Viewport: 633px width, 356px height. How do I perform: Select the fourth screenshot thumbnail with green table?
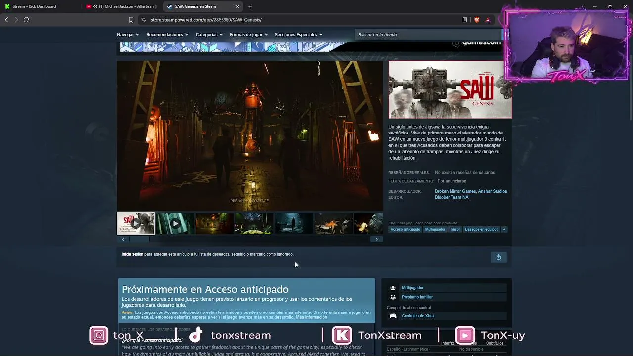click(254, 223)
